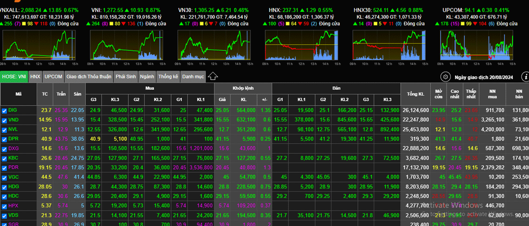Image resolution: width=529 pixels, height=226 pixels.
Task: Open the VDS ticker
Action: coord(13,216)
